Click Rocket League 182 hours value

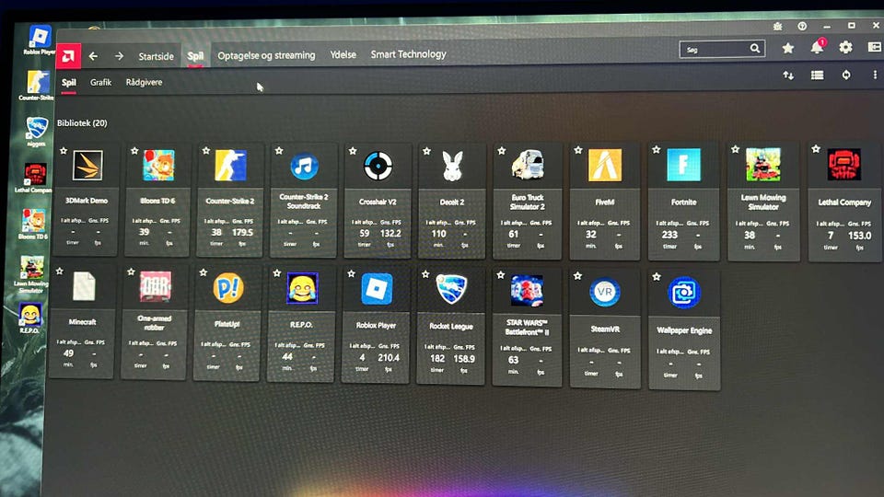[436, 358]
